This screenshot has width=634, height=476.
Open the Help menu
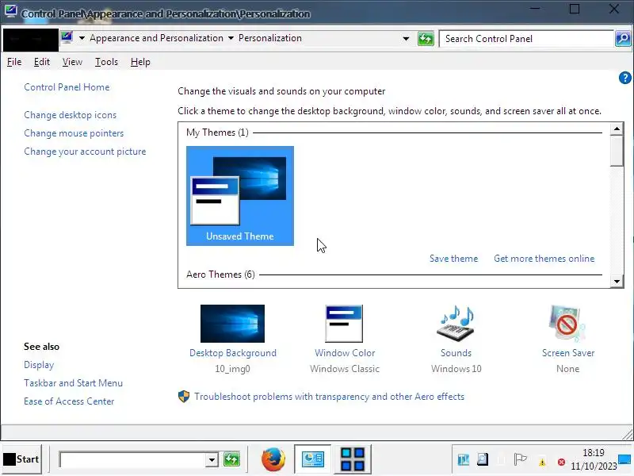tap(140, 62)
